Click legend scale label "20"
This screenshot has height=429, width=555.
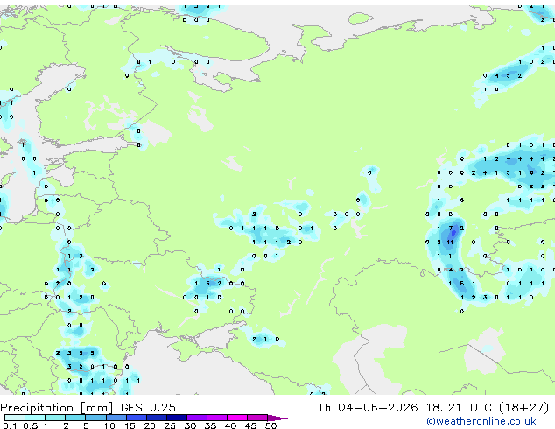(x=150, y=425)
